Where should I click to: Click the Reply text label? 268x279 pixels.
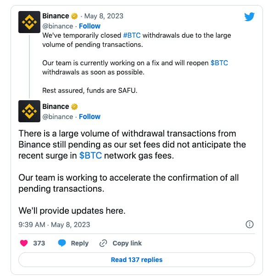80,243
